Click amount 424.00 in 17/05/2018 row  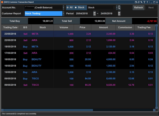(112, 53)
